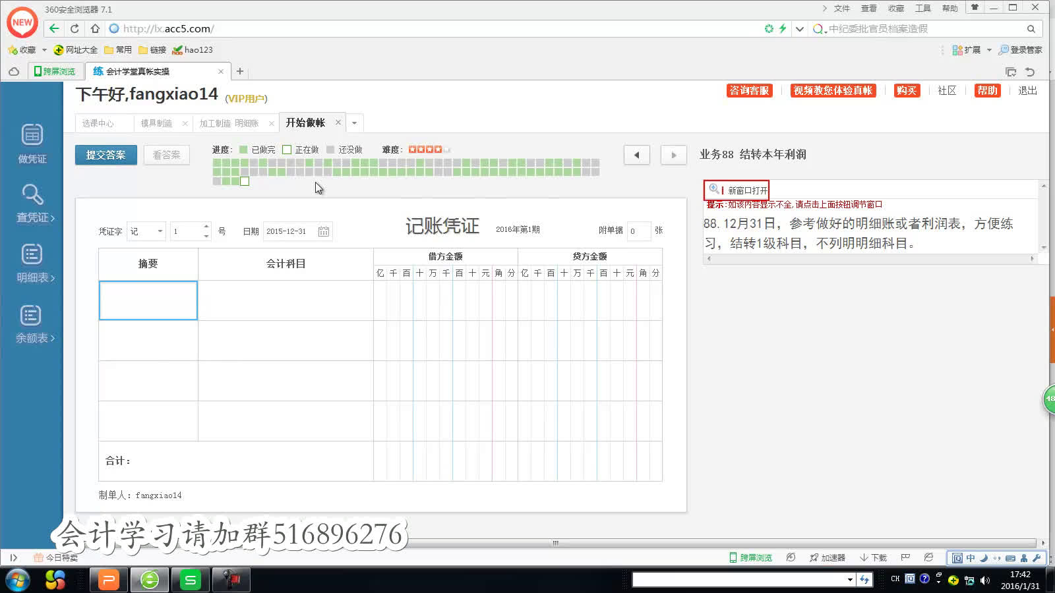Click the horizontal scrollbar at page bottom
Screen dimensions: 1055x593
click(x=555, y=543)
